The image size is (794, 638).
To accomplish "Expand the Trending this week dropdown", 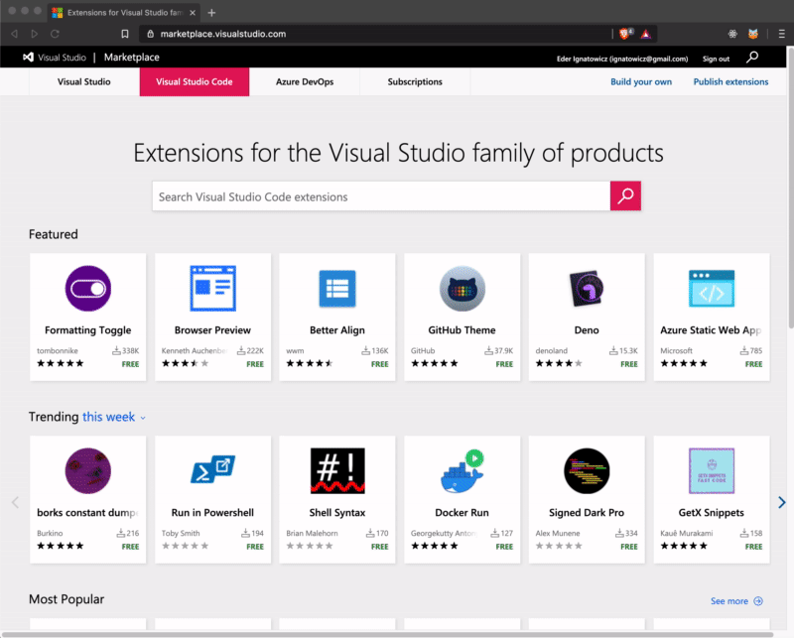I will (x=114, y=417).
